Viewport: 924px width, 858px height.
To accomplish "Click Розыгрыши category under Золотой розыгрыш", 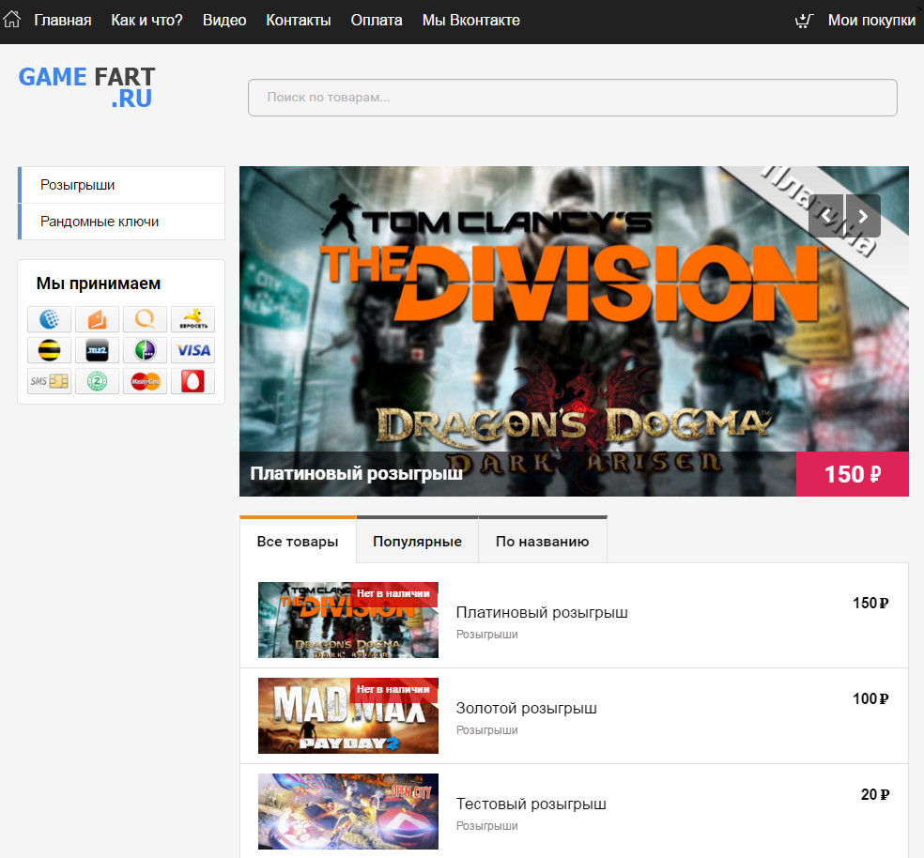I will tap(486, 730).
